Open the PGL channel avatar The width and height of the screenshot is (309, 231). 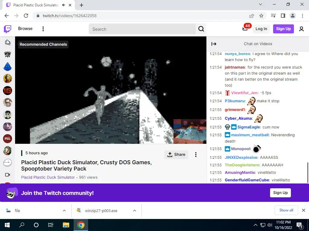tap(8, 138)
